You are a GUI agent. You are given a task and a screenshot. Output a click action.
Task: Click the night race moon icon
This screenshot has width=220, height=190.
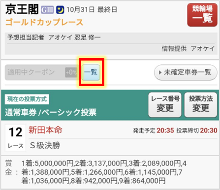point(60,10)
